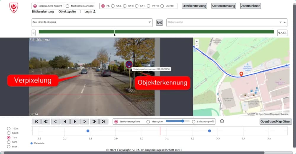Open the Bildbearbeitung menu
This screenshot has height=154, width=296.
pyautogui.click(x=43, y=12)
